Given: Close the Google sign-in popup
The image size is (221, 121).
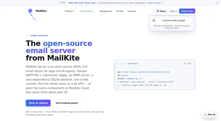Looking at the screenshot, I should [194, 16].
